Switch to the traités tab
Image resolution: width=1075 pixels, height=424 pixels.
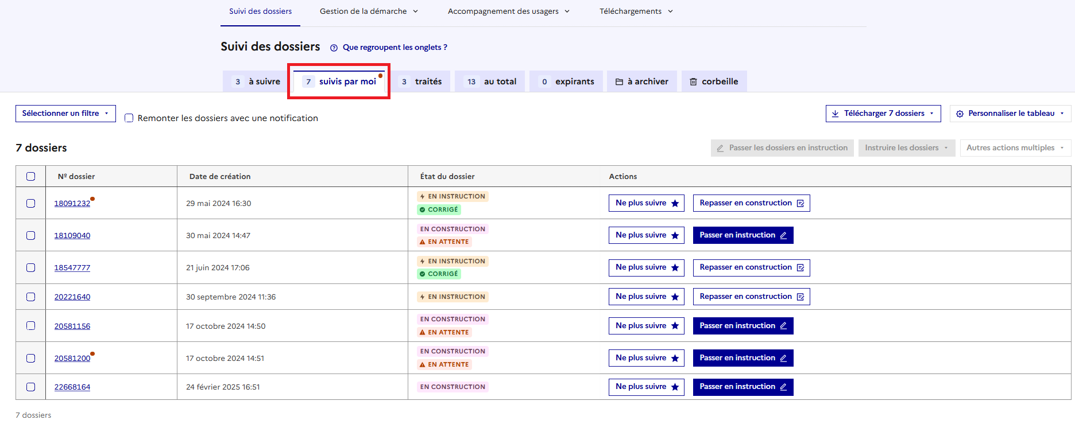pyautogui.click(x=422, y=82)
